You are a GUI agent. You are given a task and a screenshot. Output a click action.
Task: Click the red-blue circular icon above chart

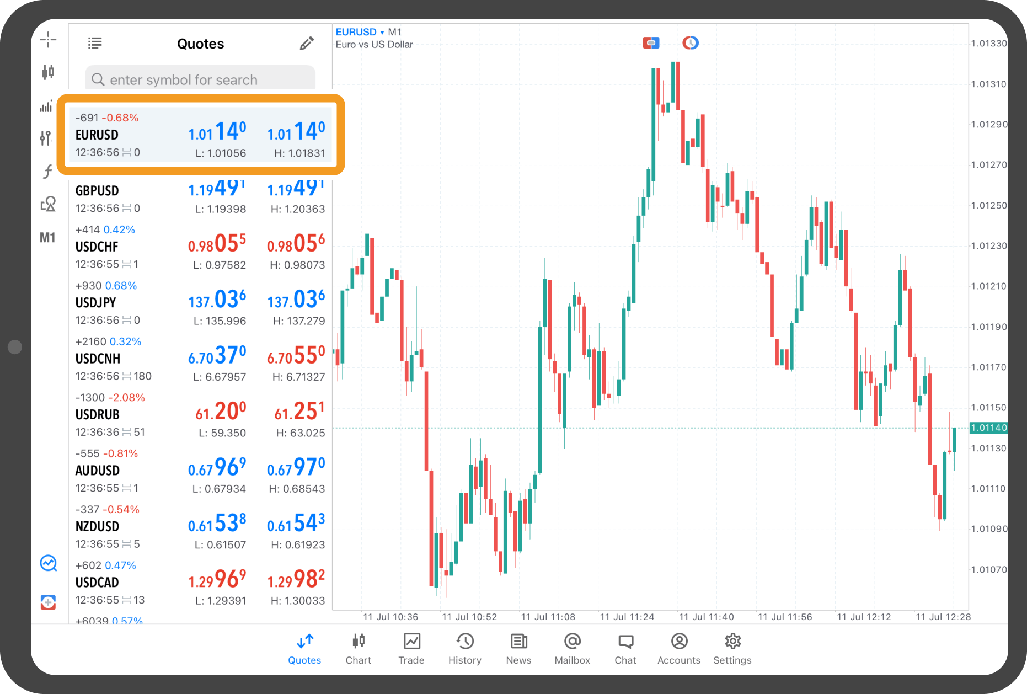point(691,42)
